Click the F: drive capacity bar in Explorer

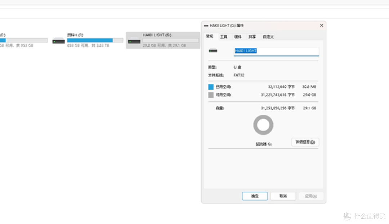click(95, 40)
